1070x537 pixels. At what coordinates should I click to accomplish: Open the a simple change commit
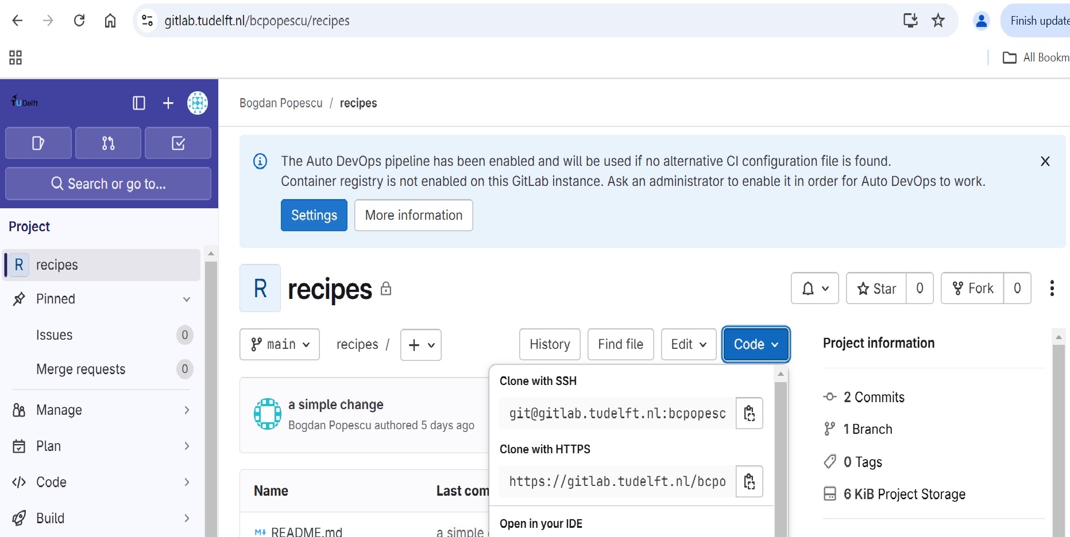[x=335, y=404]
